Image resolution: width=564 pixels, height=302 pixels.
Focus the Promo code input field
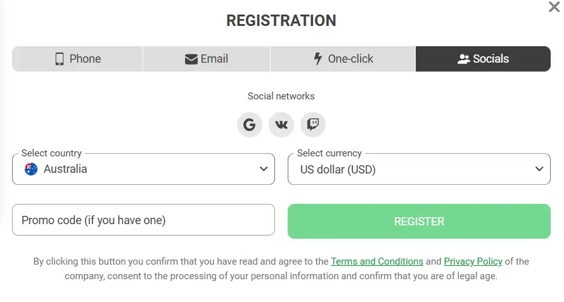[x=143, y=220]
